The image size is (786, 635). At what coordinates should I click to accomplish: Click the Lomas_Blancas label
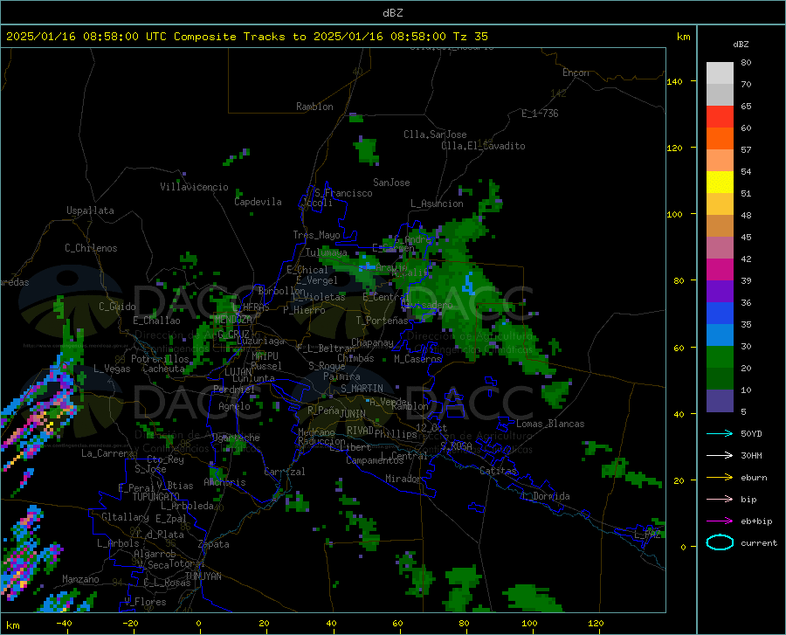pyautogui.click(x=550, y=424)
